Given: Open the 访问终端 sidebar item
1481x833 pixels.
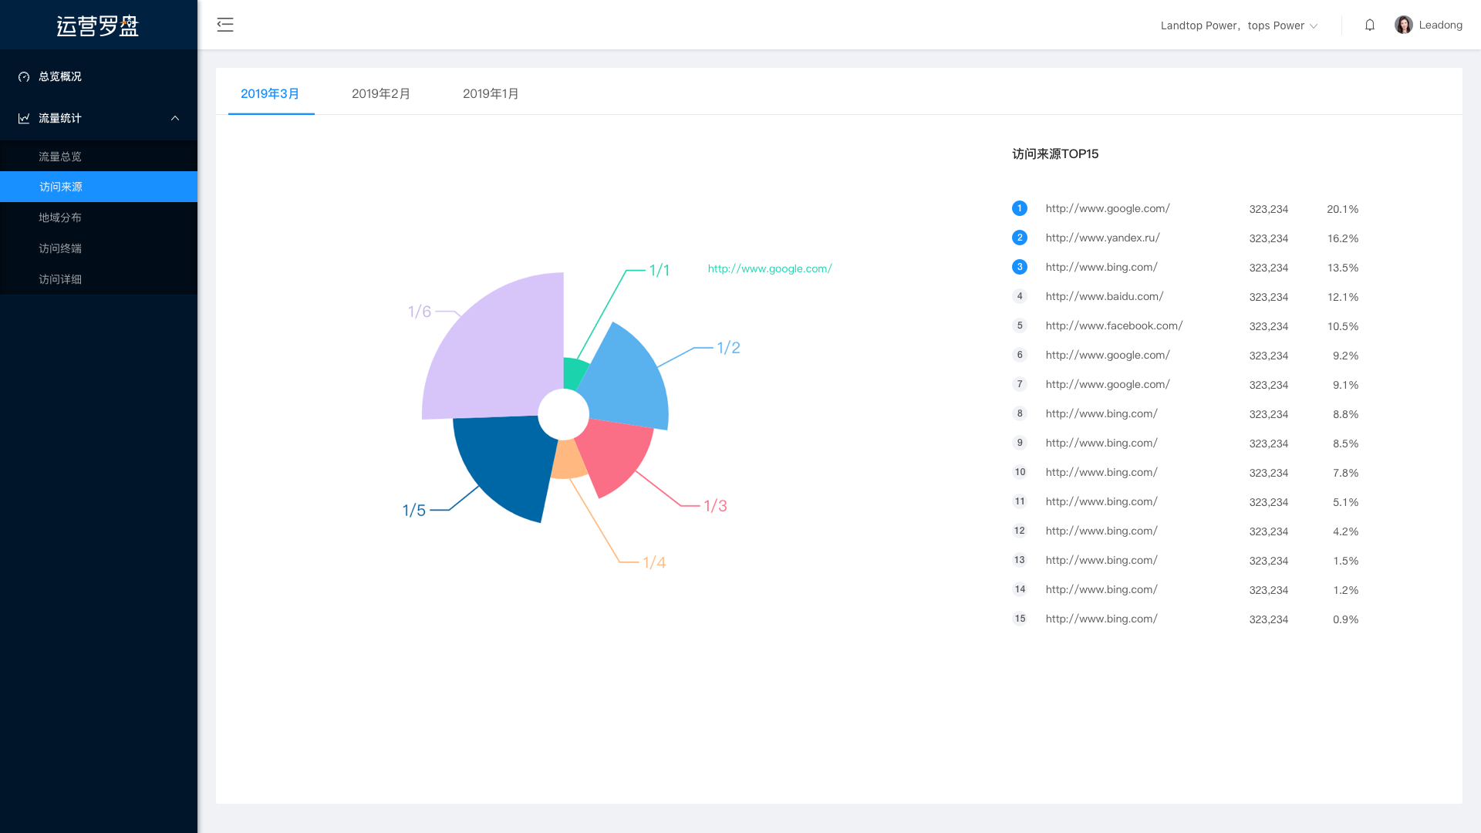Looking at the screenshot, I should pos(60,248).
